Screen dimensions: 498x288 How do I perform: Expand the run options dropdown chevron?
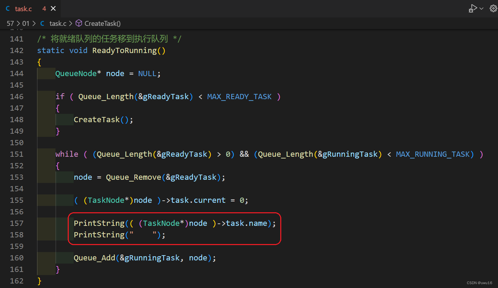[x=482, y=9]
